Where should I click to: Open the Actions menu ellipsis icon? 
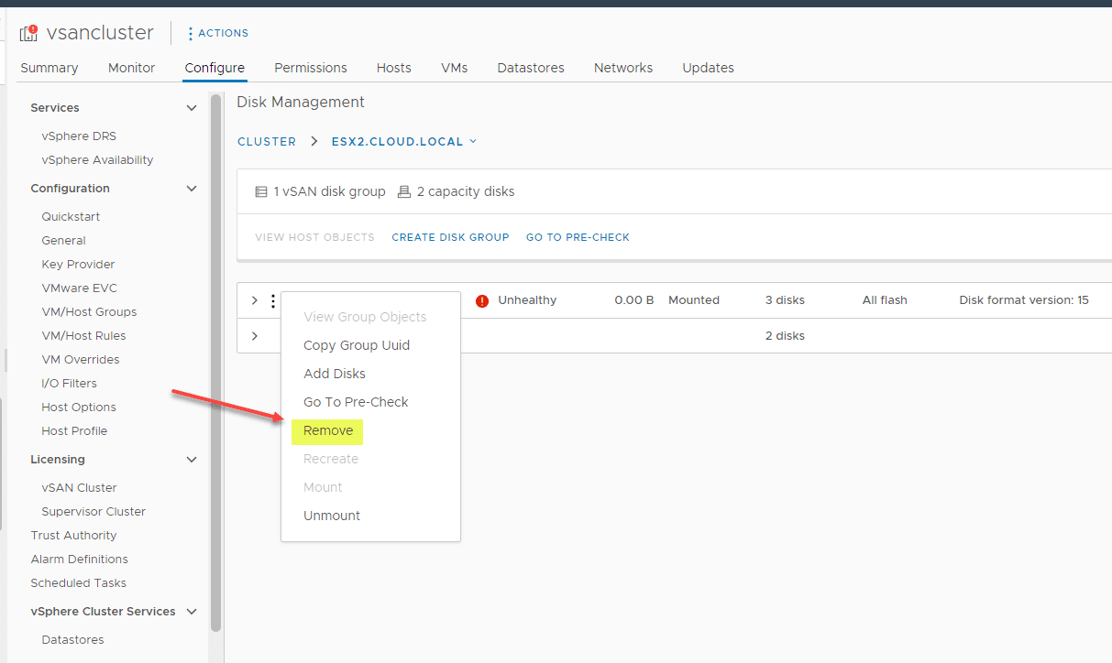point(190,33)
